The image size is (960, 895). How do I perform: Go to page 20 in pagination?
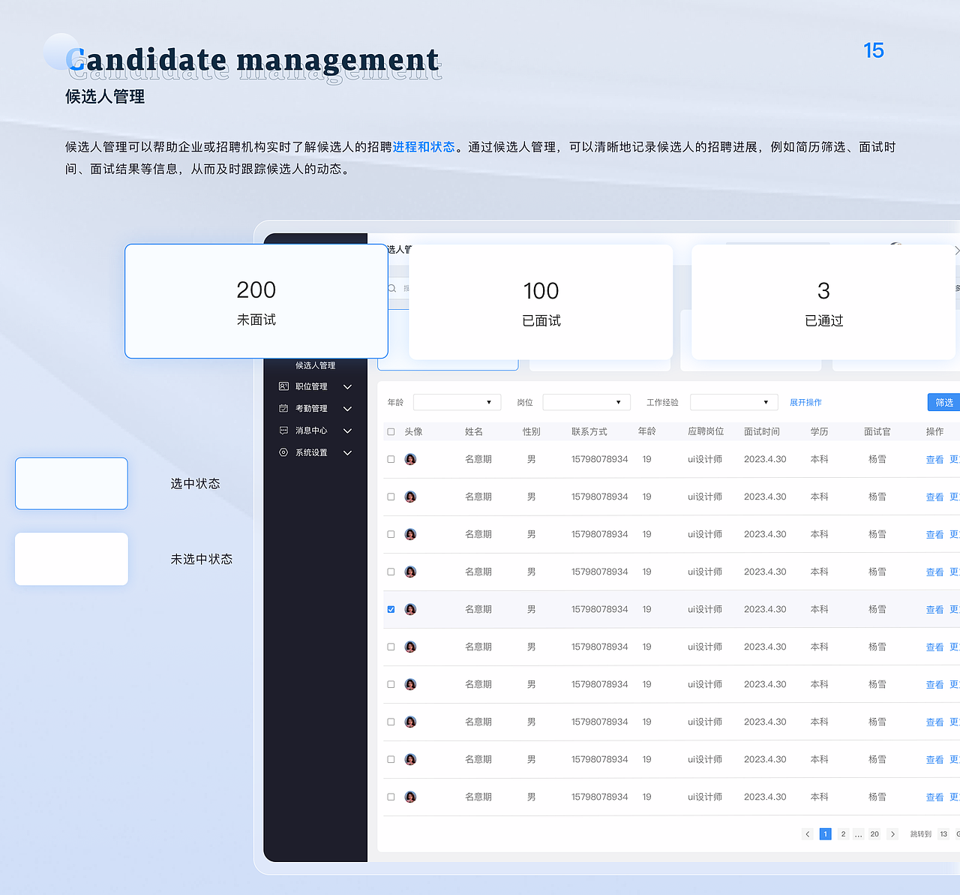tap(874, 834)
